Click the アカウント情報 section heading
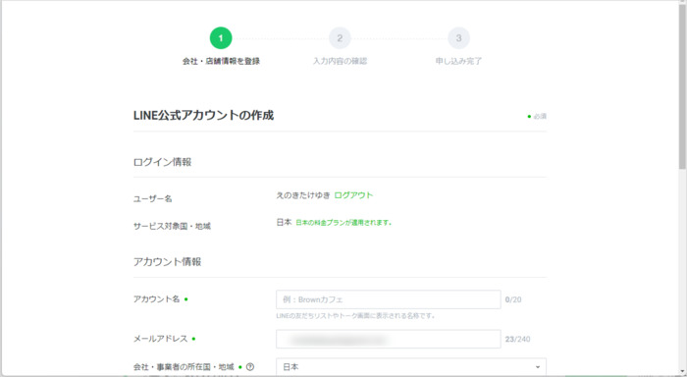The width and height of the screenshot is (687, 377). point(168,262)
